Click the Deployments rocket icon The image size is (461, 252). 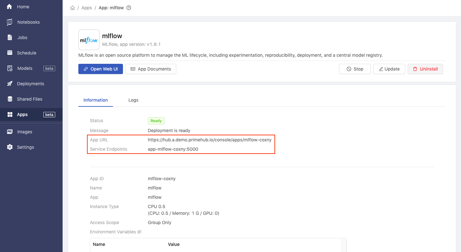10,84
